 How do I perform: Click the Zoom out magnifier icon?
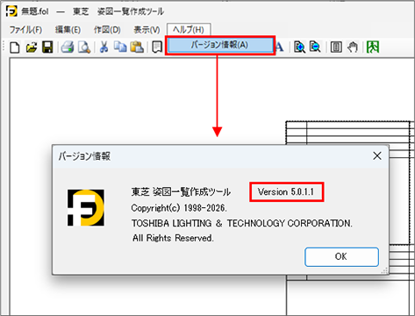click(x=315, y=47)
